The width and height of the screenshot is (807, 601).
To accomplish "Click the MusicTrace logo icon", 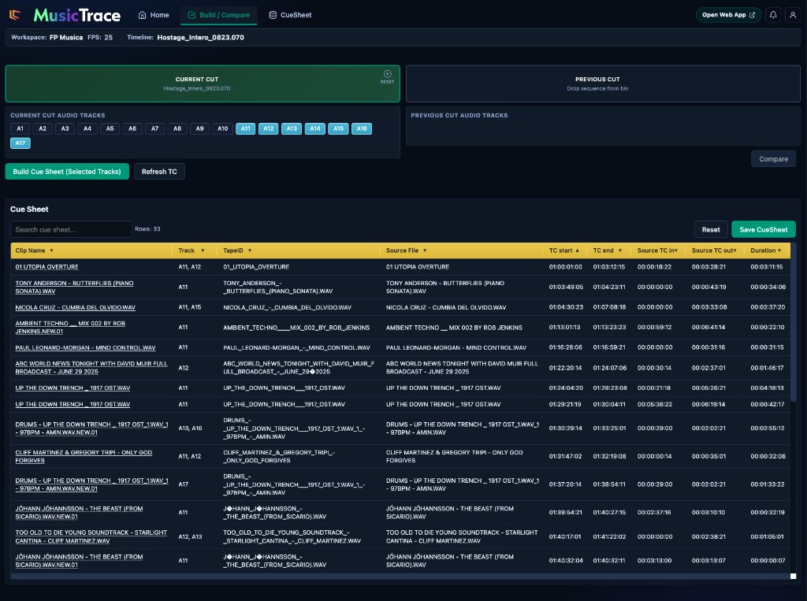I will [15, 15].
